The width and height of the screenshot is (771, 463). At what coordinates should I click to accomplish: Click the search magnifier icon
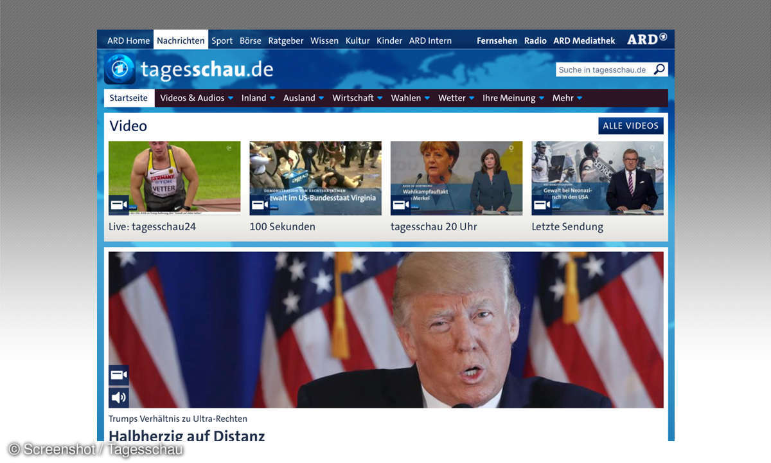pos(659,69)
